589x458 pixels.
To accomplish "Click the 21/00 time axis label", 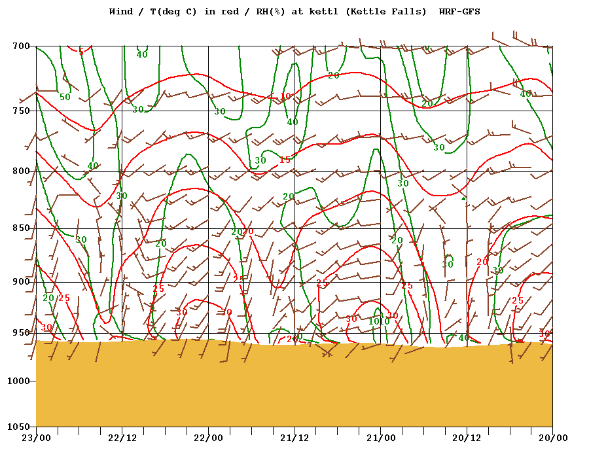I will (381, 438).
